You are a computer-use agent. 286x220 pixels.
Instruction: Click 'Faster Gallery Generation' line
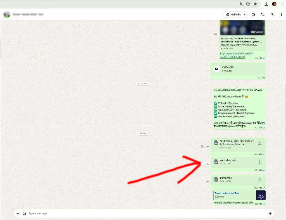231,107
